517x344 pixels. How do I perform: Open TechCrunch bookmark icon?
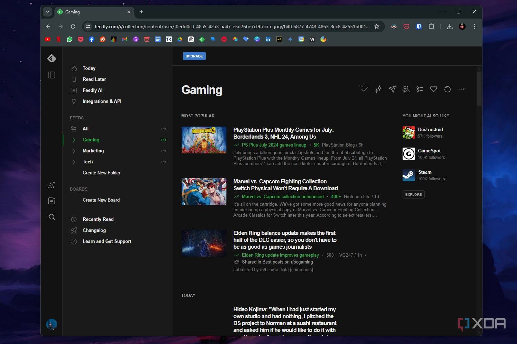[x=169, y=39]
